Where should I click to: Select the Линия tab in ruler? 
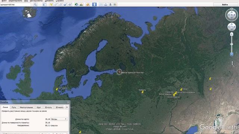[x=5, y=107]
